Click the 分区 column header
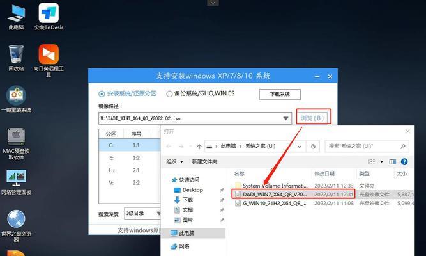426x256 pixels. (111, 134)
